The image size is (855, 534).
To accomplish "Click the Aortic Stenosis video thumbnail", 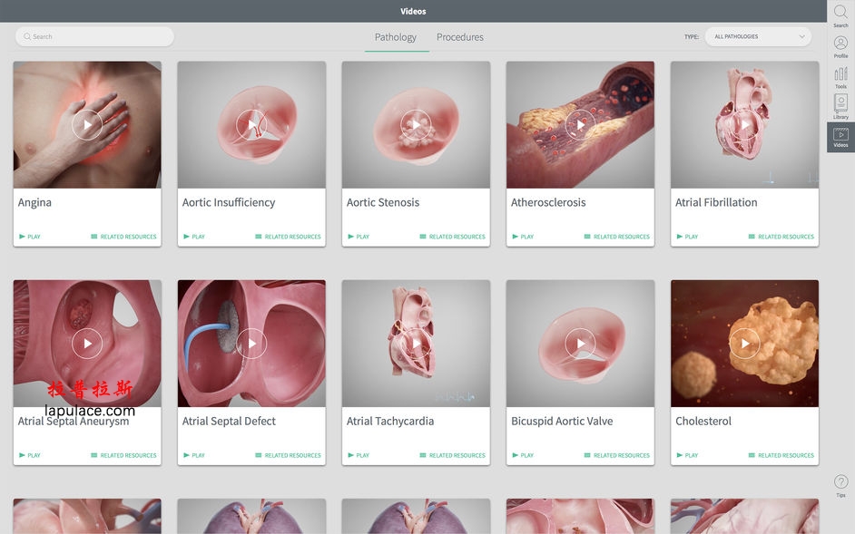I will pos(415,124).
